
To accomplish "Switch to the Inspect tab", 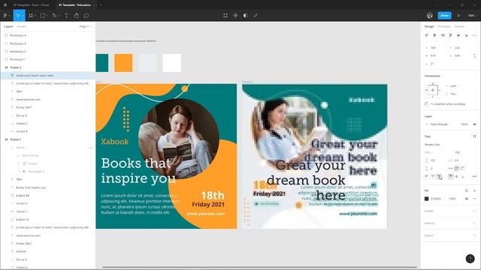I will (459, 27).
